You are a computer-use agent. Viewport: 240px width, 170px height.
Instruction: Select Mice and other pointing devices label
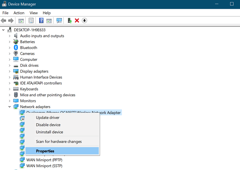(48, 95)
